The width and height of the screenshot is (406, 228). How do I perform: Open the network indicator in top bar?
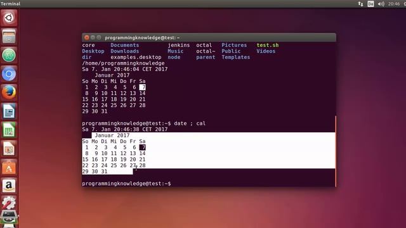point(360,4)
